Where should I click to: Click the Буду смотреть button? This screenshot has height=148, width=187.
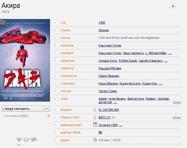click(x=22, y=109)
